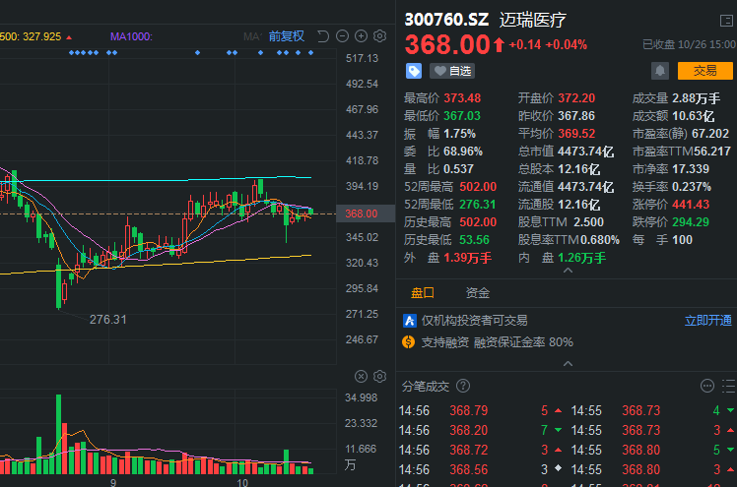Click the 最高价 373.48 value
This screenshot has width=737, height=487.
462,98
